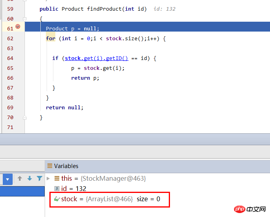
Task: Click 'p = stock.get(i);' on line 65
Action: (98, 68)
